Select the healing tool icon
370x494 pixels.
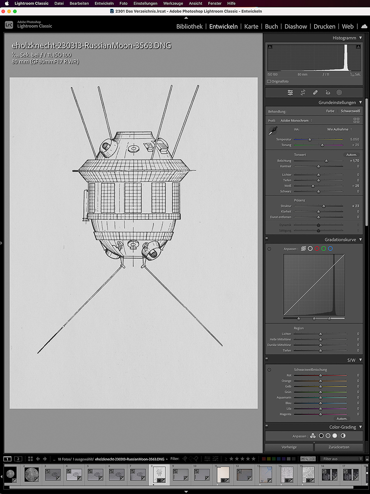coord(315,92)
